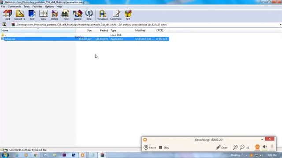
Task: Click the SFX toolbar icon
Action: pos(128,15)
